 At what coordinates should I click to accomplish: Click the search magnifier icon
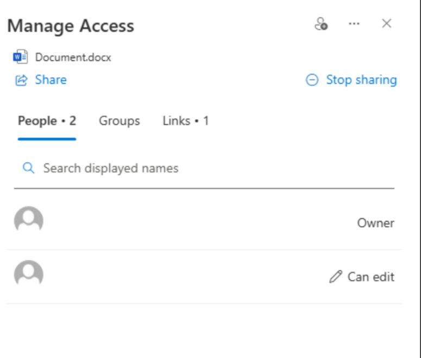tap(28, 168)
